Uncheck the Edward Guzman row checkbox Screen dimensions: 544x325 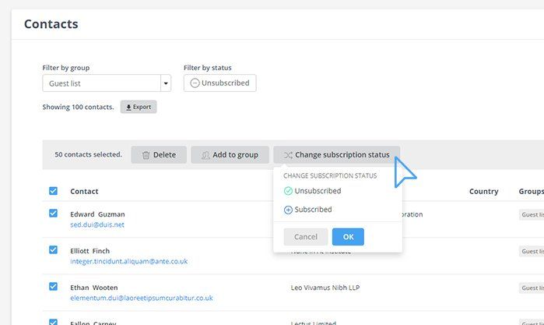(x=53, y=214)
